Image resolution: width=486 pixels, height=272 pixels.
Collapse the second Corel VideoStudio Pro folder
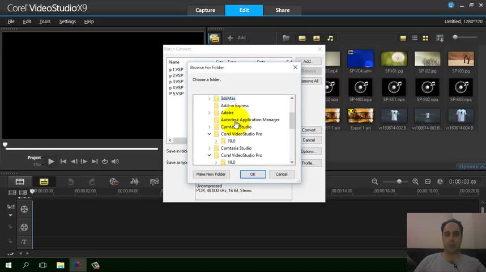(x=209, y=155)
